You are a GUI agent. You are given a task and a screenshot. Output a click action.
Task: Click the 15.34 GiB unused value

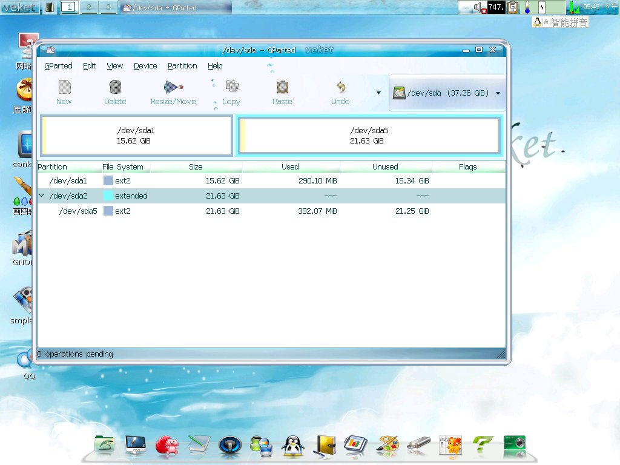tap(412, 180)
